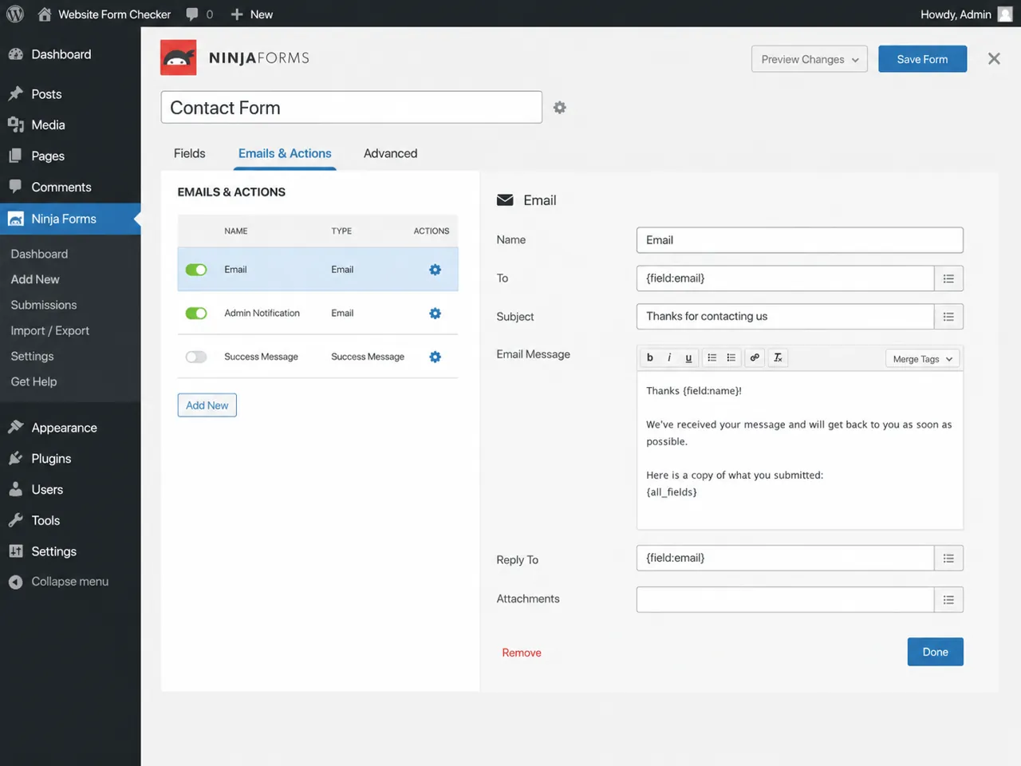Click the Contact Form title field
The width and height of the screenshot is (1021, 766).
point(351,108)
